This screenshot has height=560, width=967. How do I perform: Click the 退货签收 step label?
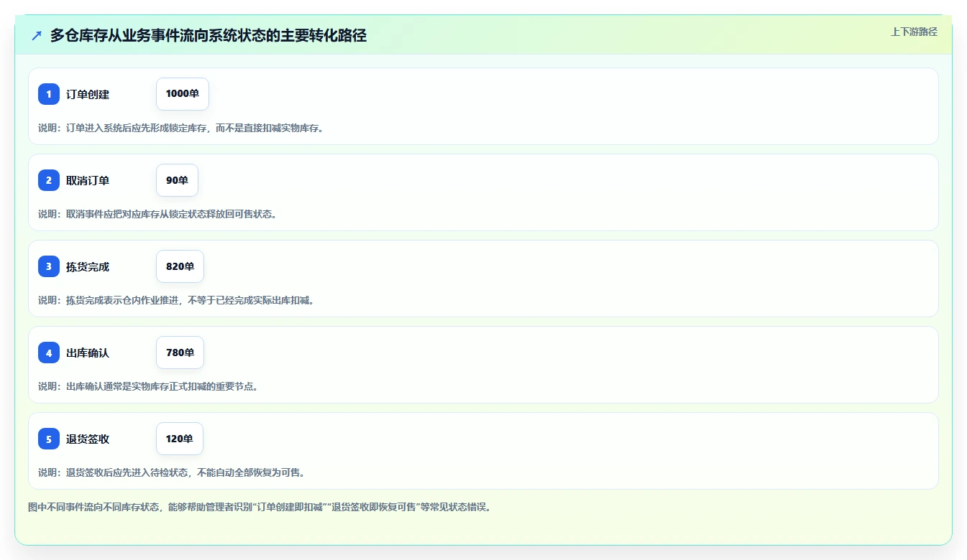(x=88, y=439)
